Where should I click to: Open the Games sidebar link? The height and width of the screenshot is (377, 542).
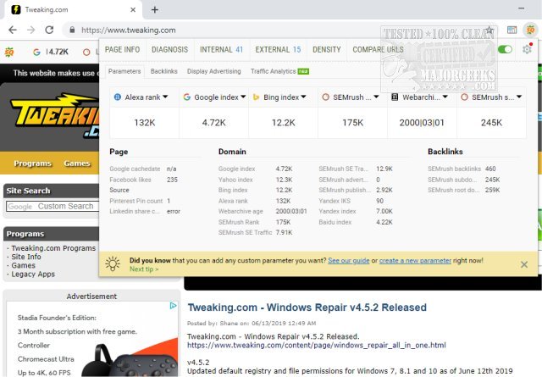(23, 265)
